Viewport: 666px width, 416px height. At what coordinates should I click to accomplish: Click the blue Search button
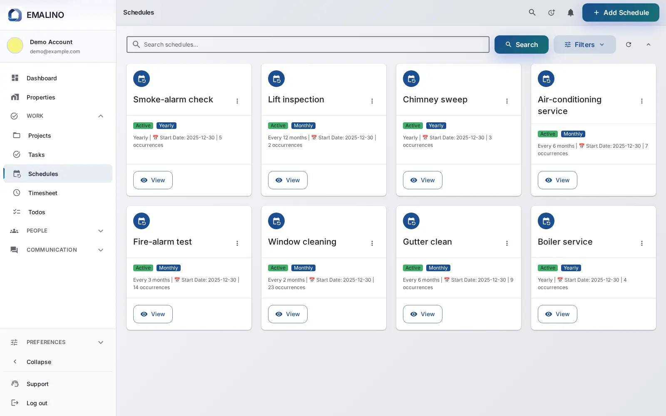pos(521,45)
